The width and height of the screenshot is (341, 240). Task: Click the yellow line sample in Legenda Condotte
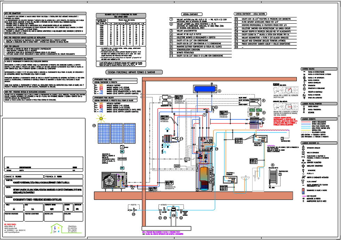coord(306,130)
